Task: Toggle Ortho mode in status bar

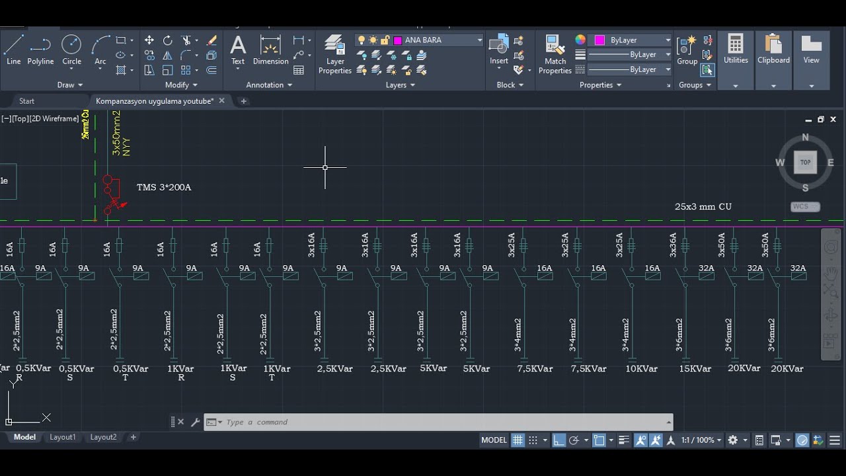Action: 558,440
